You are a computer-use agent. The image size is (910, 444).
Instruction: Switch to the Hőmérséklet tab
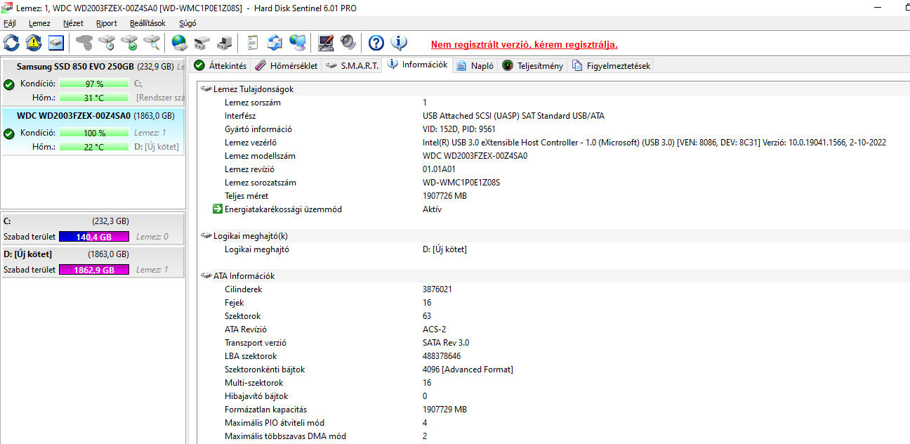(286, 65)
